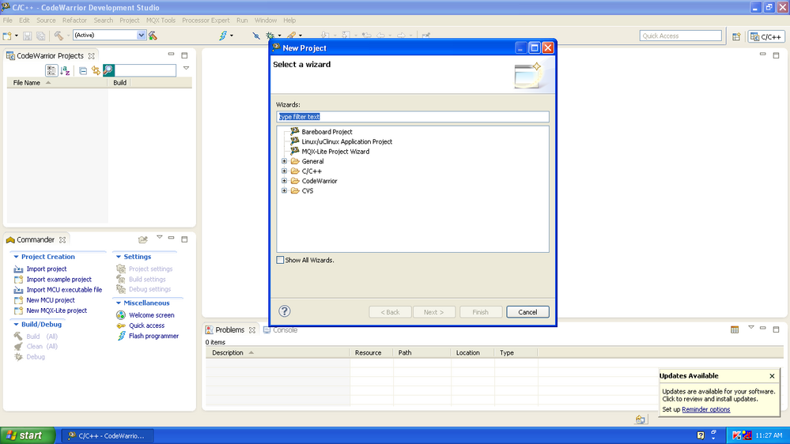Click CodeWarrior taskbar button
This screenshot has width=790, height=444.
[108, 436]
